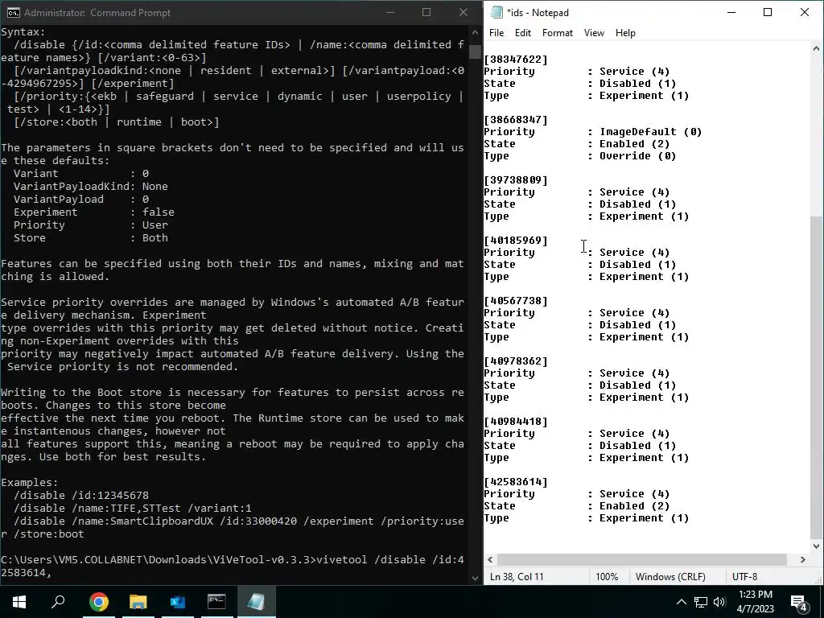Click Notepad vertical scroll up arrow
The height and width of the screenshot is (618, 824).
816,48
